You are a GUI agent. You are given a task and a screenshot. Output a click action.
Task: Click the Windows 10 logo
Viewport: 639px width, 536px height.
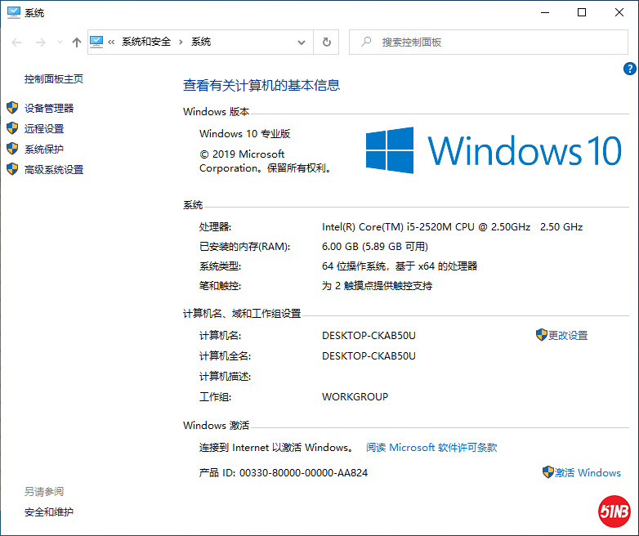pos(494,150)
